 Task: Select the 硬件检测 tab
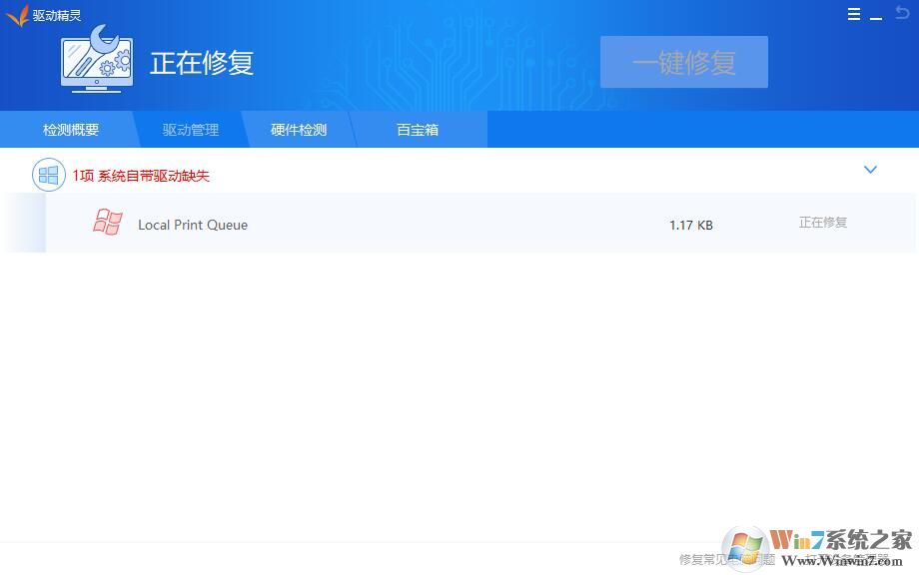[299, 130]
